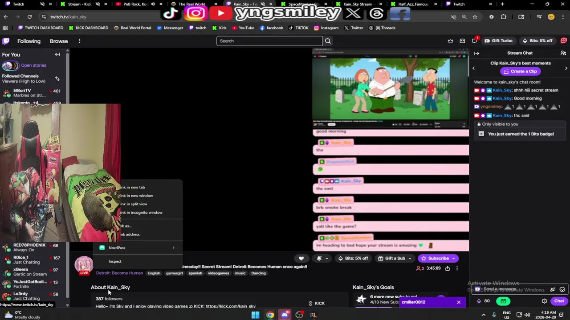Mute the PnB Rock tab audio
Viewport: 570px width, 320px height.
click(153, 4)
